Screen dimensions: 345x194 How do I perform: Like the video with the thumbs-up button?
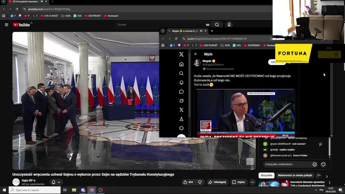coord(188,182)
